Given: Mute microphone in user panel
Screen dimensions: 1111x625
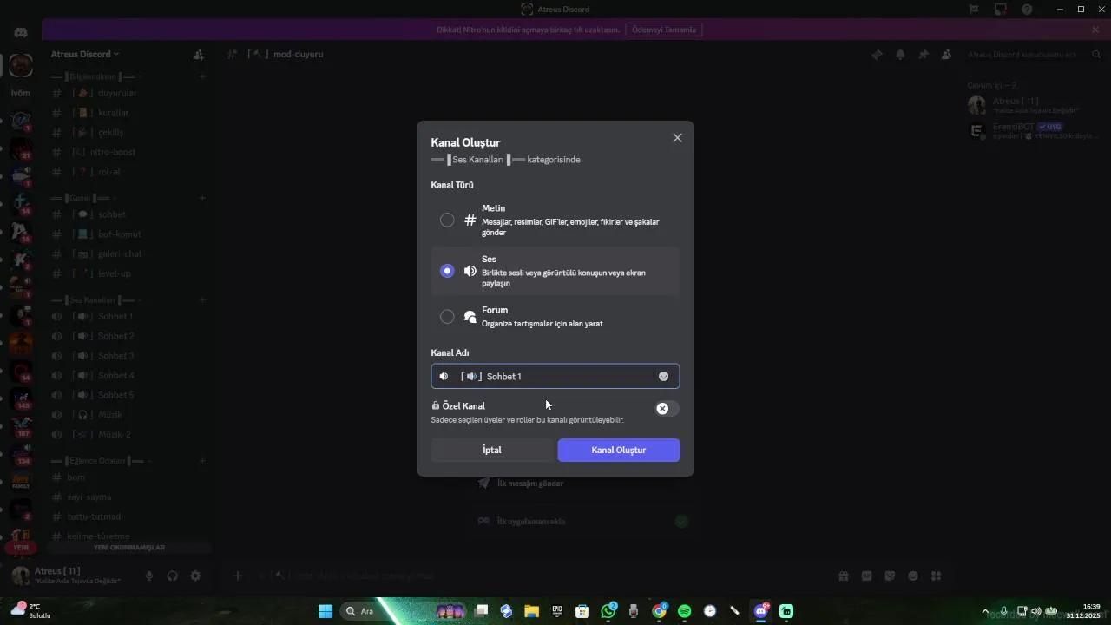Looking at the screenshot, I should click(x=149, y=576).
